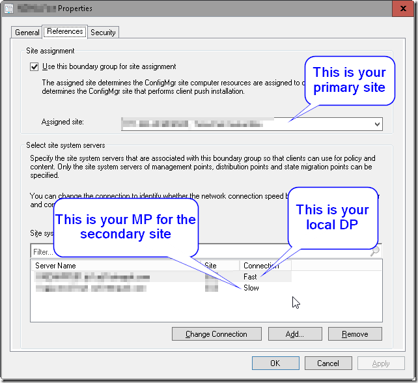
Task: Click the Add... button
Action: (x=295, y=334)
